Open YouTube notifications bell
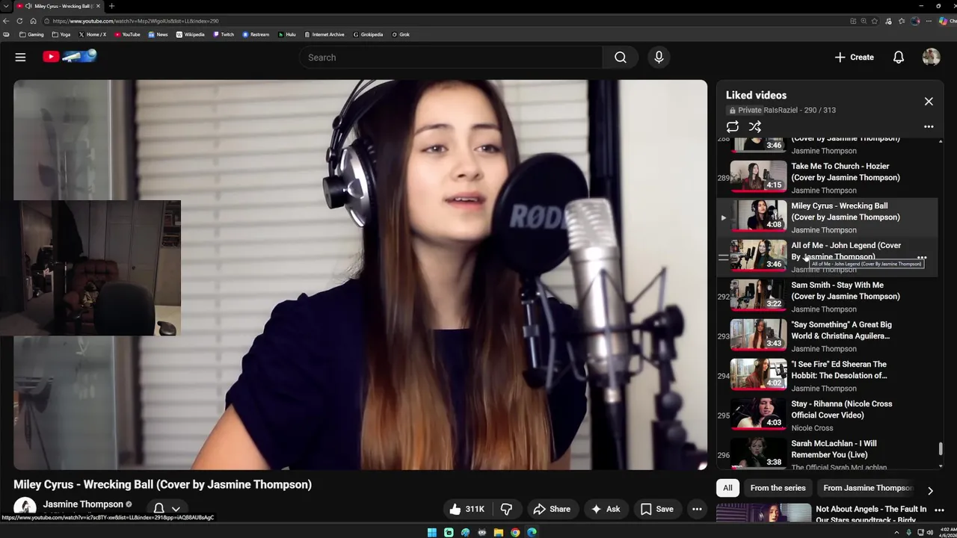957x538 pixels. click(899, 57)
